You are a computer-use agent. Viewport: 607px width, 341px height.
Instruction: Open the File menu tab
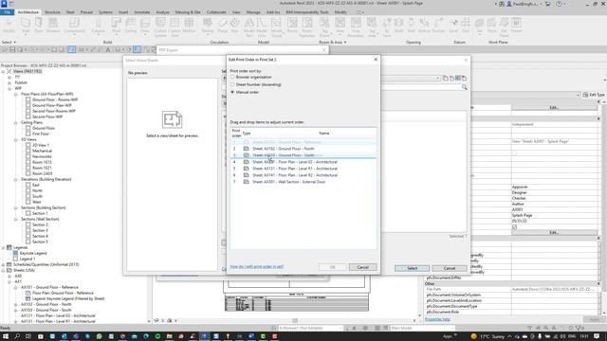tap(7, 12)
